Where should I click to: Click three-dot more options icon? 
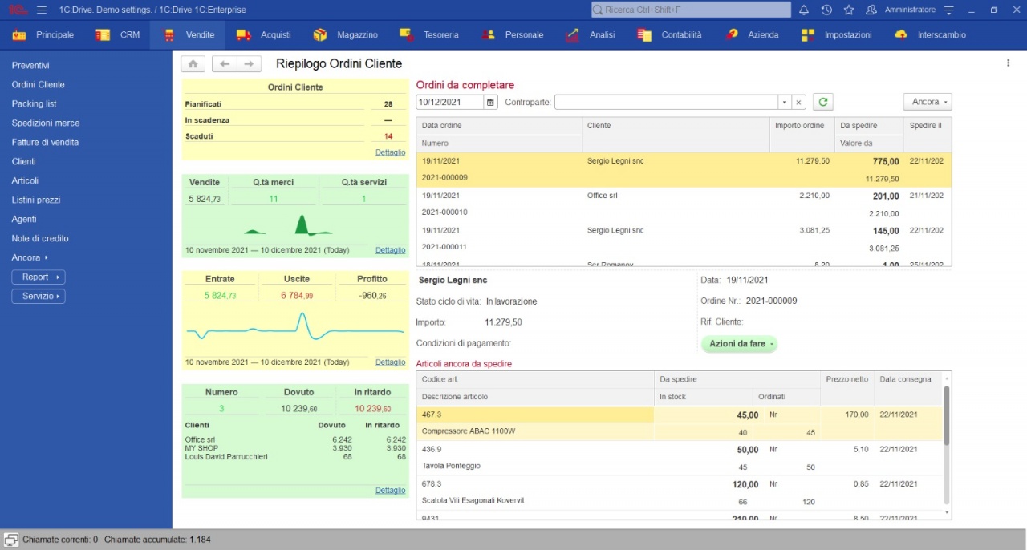[1008, 63]
